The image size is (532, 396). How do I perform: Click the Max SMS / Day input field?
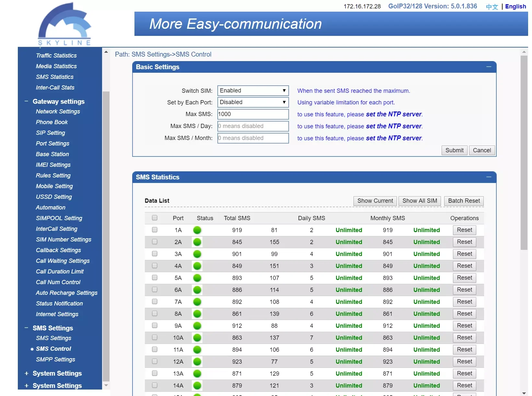coord(253,126)
